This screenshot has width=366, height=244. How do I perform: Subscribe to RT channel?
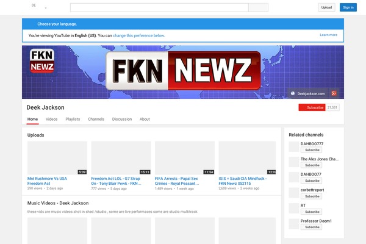click(311, 212)
